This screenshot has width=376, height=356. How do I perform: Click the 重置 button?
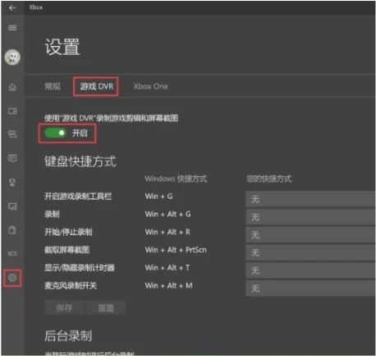pyautogui.click(x=106, y=307)
